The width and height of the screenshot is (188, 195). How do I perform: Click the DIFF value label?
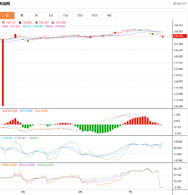[26, 111]
